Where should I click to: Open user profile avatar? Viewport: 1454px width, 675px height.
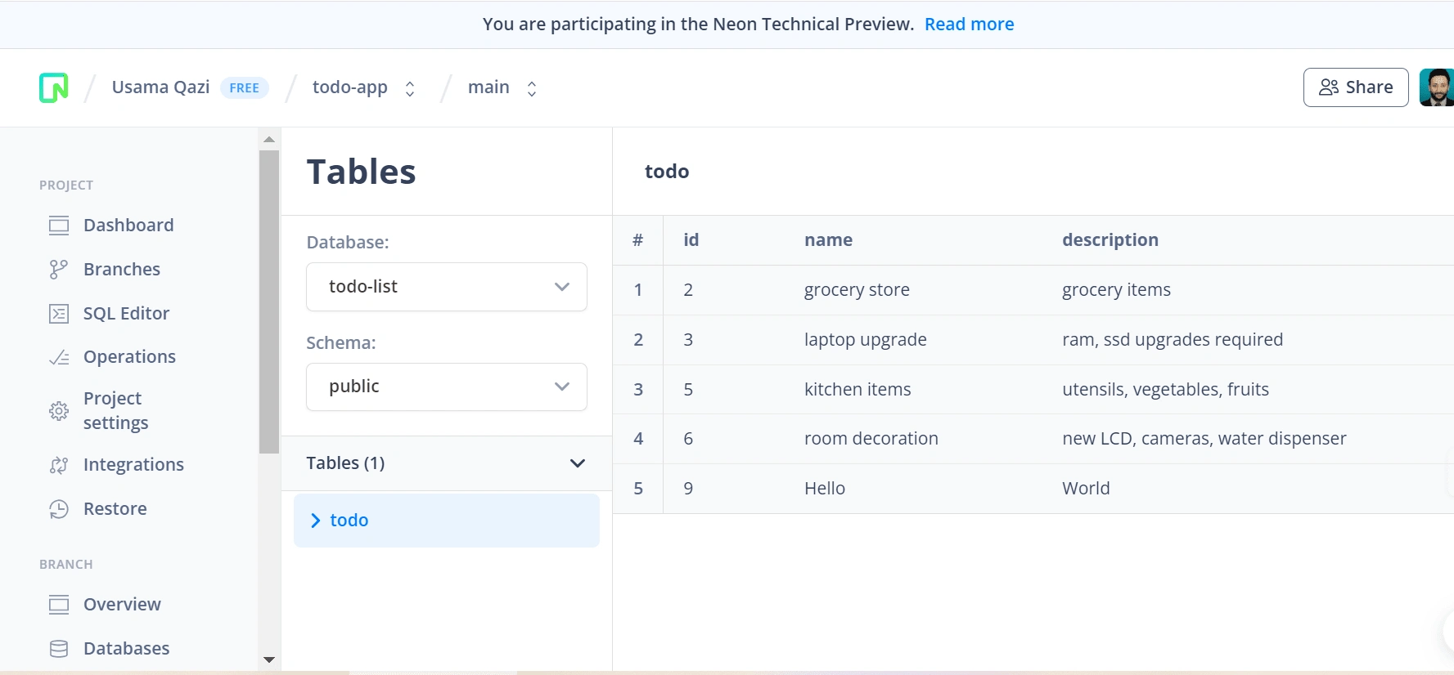(x=1437, y=87)
